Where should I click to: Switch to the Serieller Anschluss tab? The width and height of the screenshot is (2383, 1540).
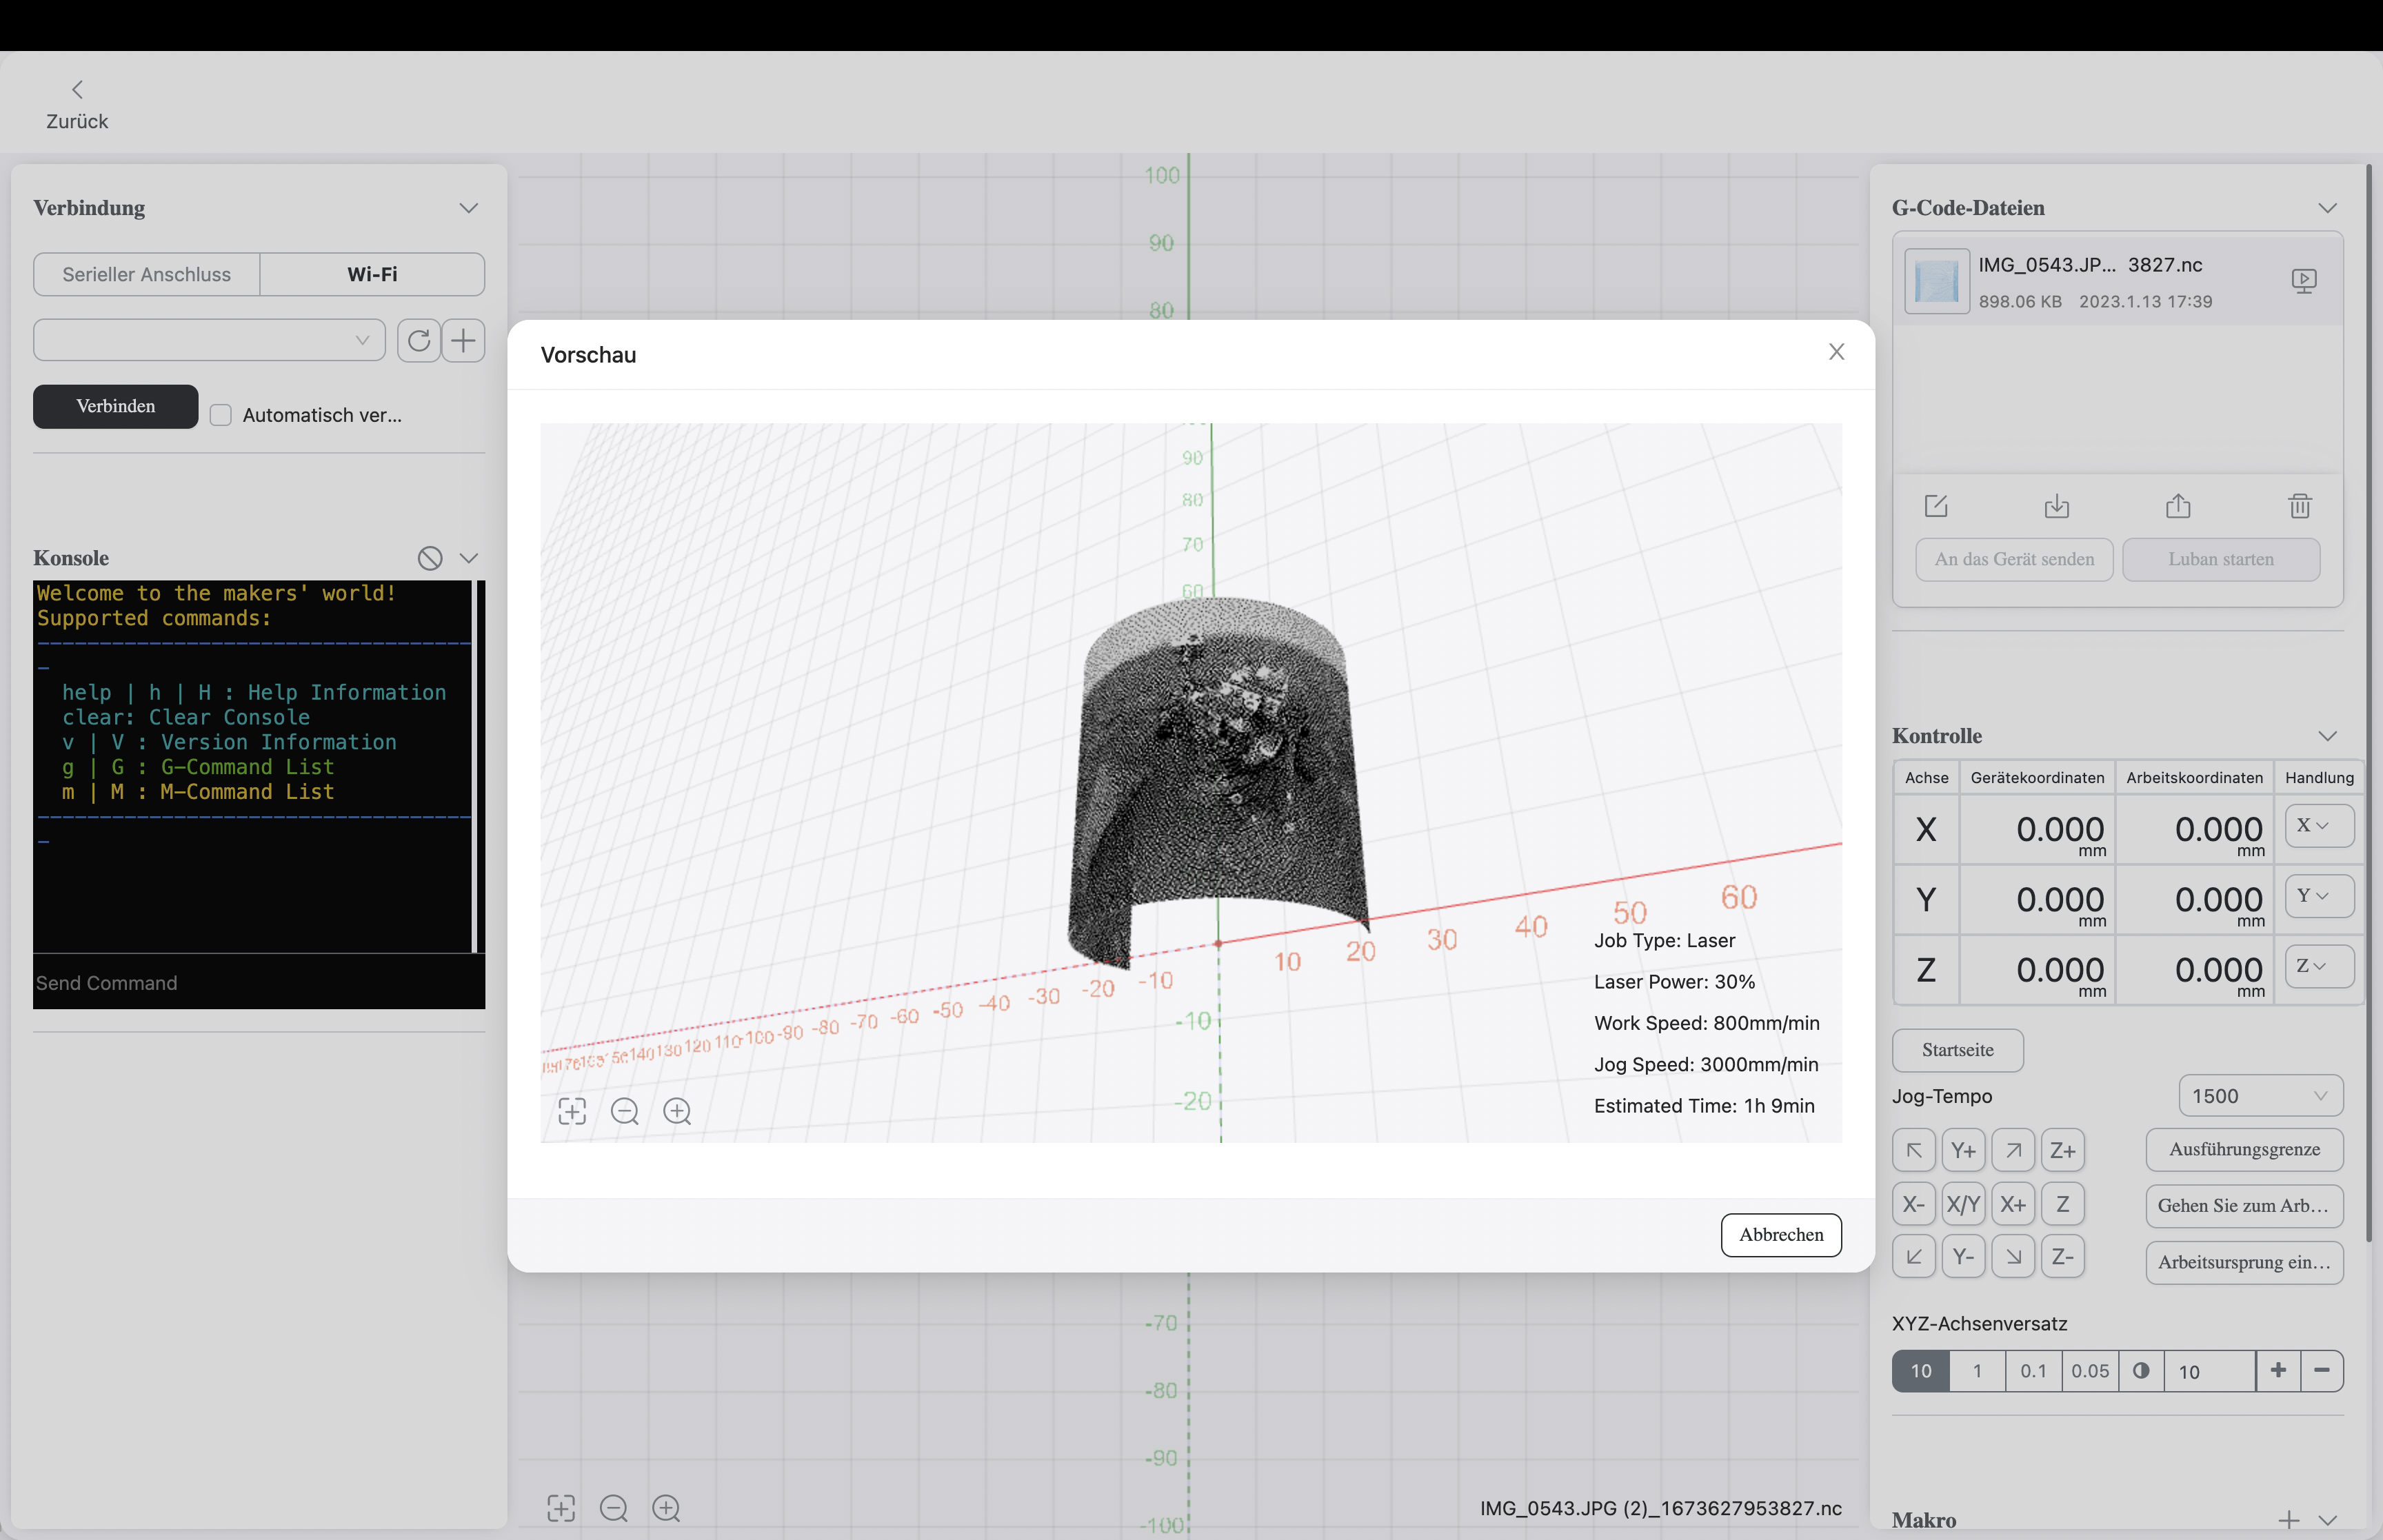coord(147,274)
